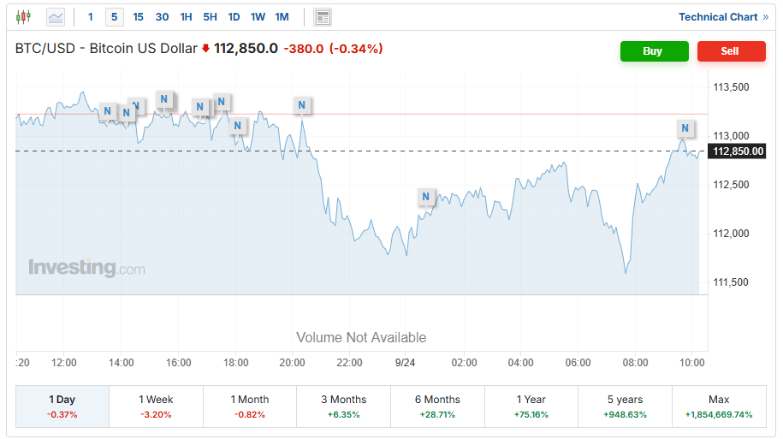Click the rightmost news marker near 10:00
This screenshot has height=439, width=783.
[685, 128]
